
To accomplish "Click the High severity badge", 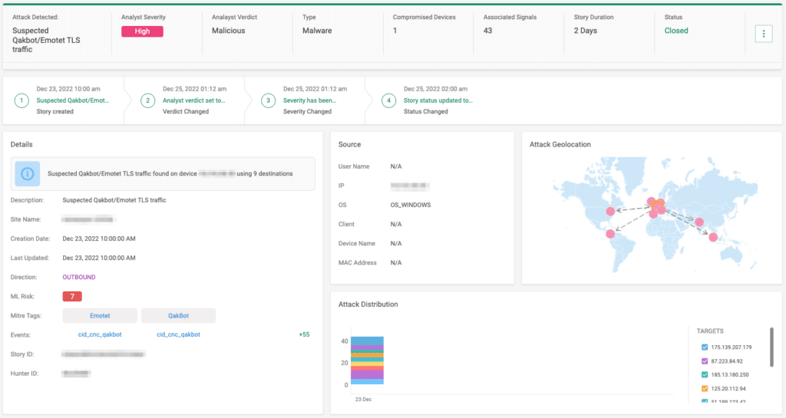I will tap(142, 31).
